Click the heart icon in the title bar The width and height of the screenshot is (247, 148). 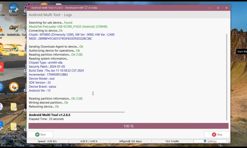click(85, 8)
